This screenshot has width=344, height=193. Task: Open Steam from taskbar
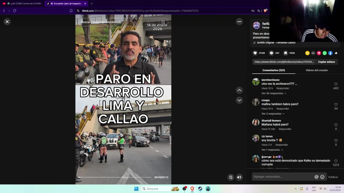coord(200,189)
